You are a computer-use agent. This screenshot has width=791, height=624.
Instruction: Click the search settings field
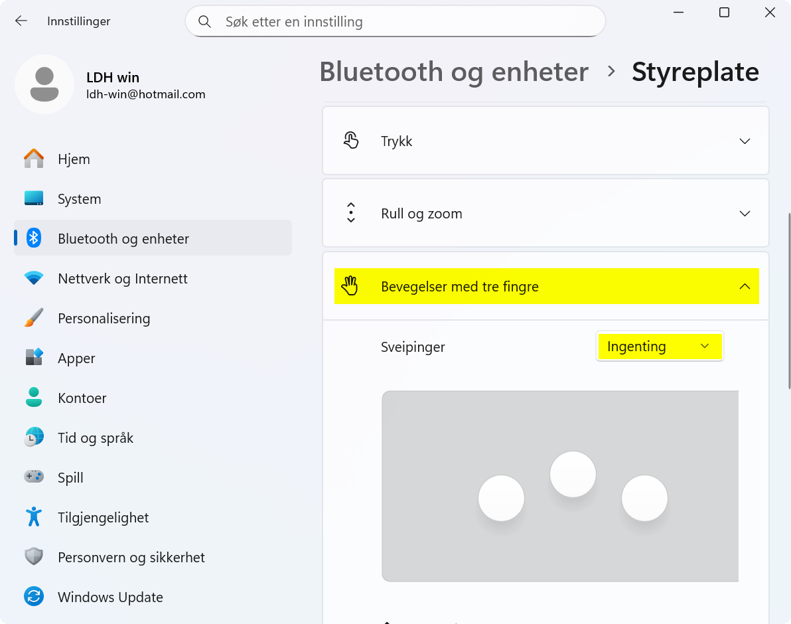[395, 21]
